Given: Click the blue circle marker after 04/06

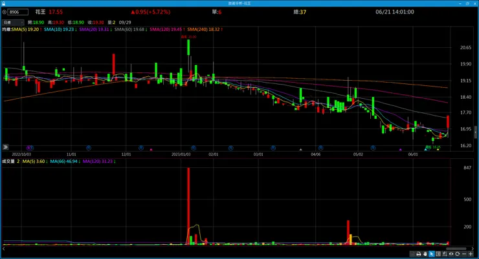Looking at the screenshot, I should (320, 148).
